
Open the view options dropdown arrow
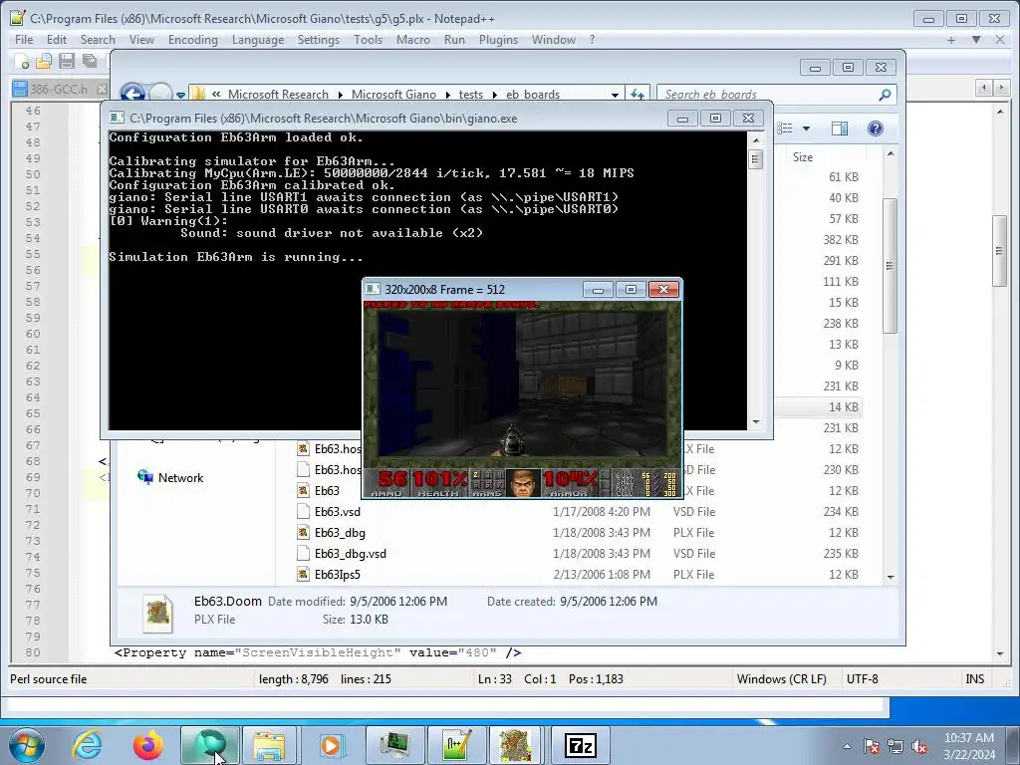pos(806,128)
